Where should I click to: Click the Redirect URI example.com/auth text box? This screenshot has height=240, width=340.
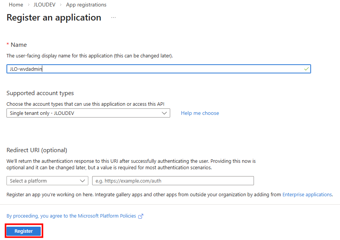(x=173, y=181)
